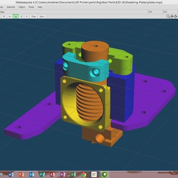Click the pan view arrows icon
The height and width of the screenshot is (178, 178).
[x=172, y=16]
